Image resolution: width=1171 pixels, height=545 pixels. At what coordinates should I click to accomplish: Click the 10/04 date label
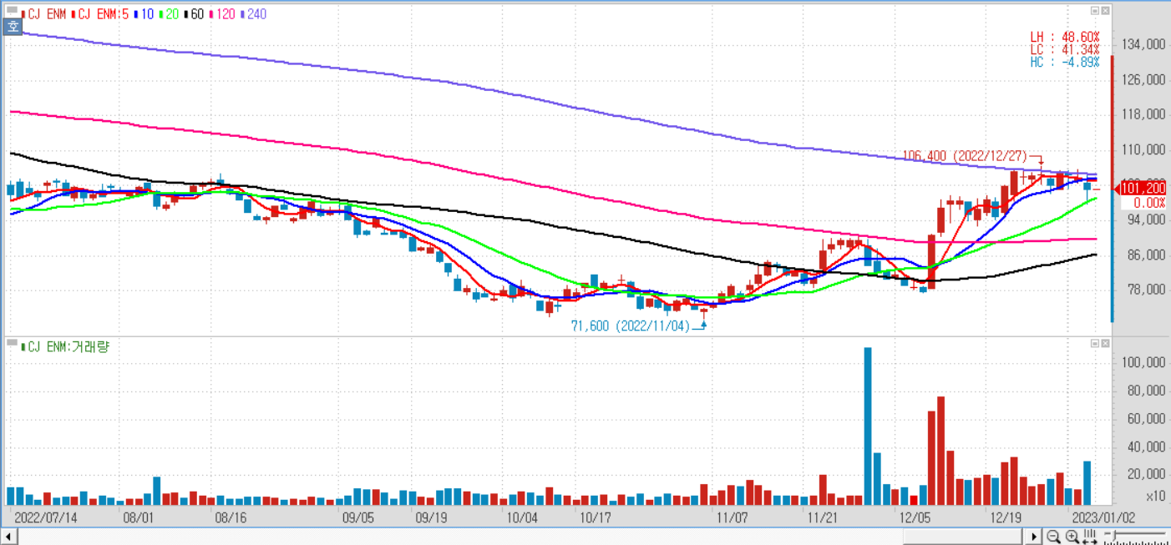pyautogui.click(x=522, y=517)
